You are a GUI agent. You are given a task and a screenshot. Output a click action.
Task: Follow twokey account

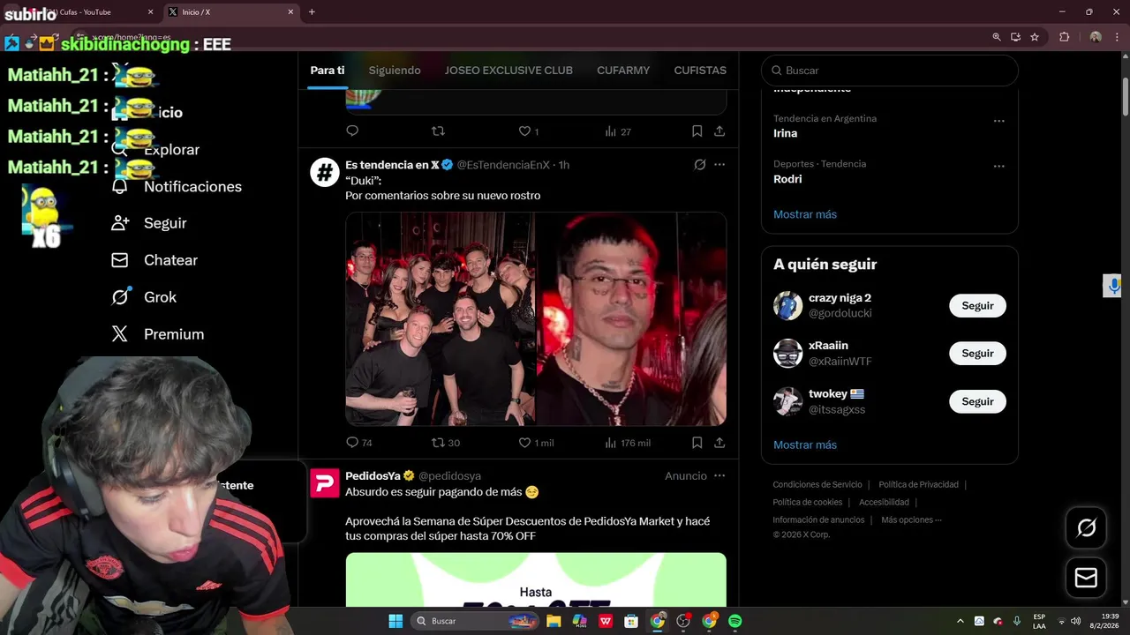[977, 401]
